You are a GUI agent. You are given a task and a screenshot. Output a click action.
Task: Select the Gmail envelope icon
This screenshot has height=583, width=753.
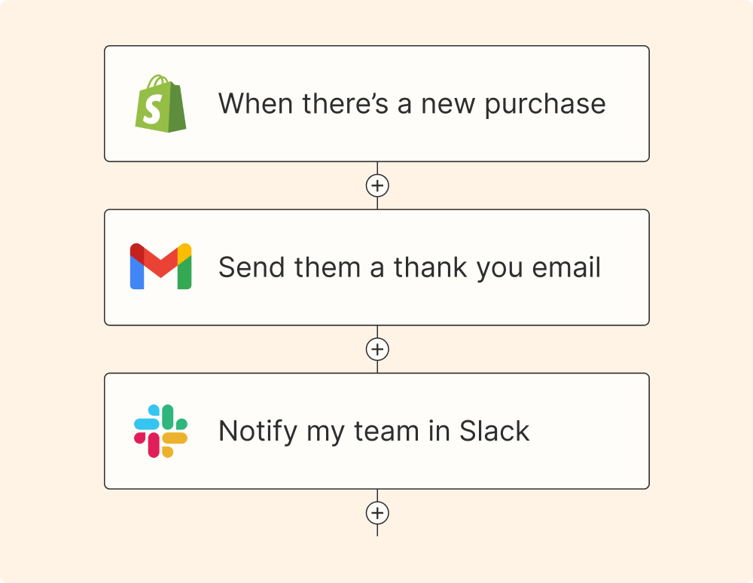click(161, 267)
